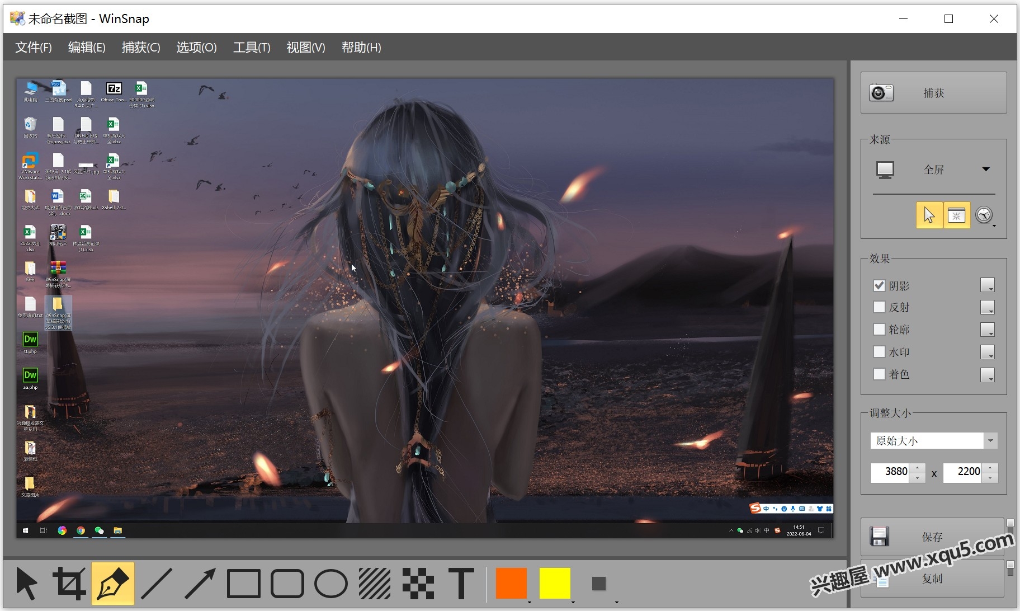
Task: Click the camera capture button
Action: (x=933, y=93)
